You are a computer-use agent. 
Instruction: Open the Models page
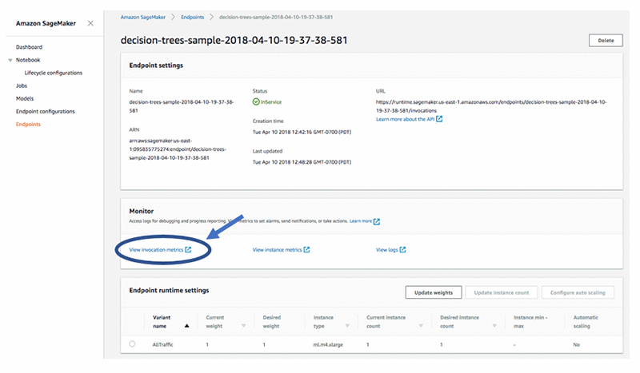point(25,99)
